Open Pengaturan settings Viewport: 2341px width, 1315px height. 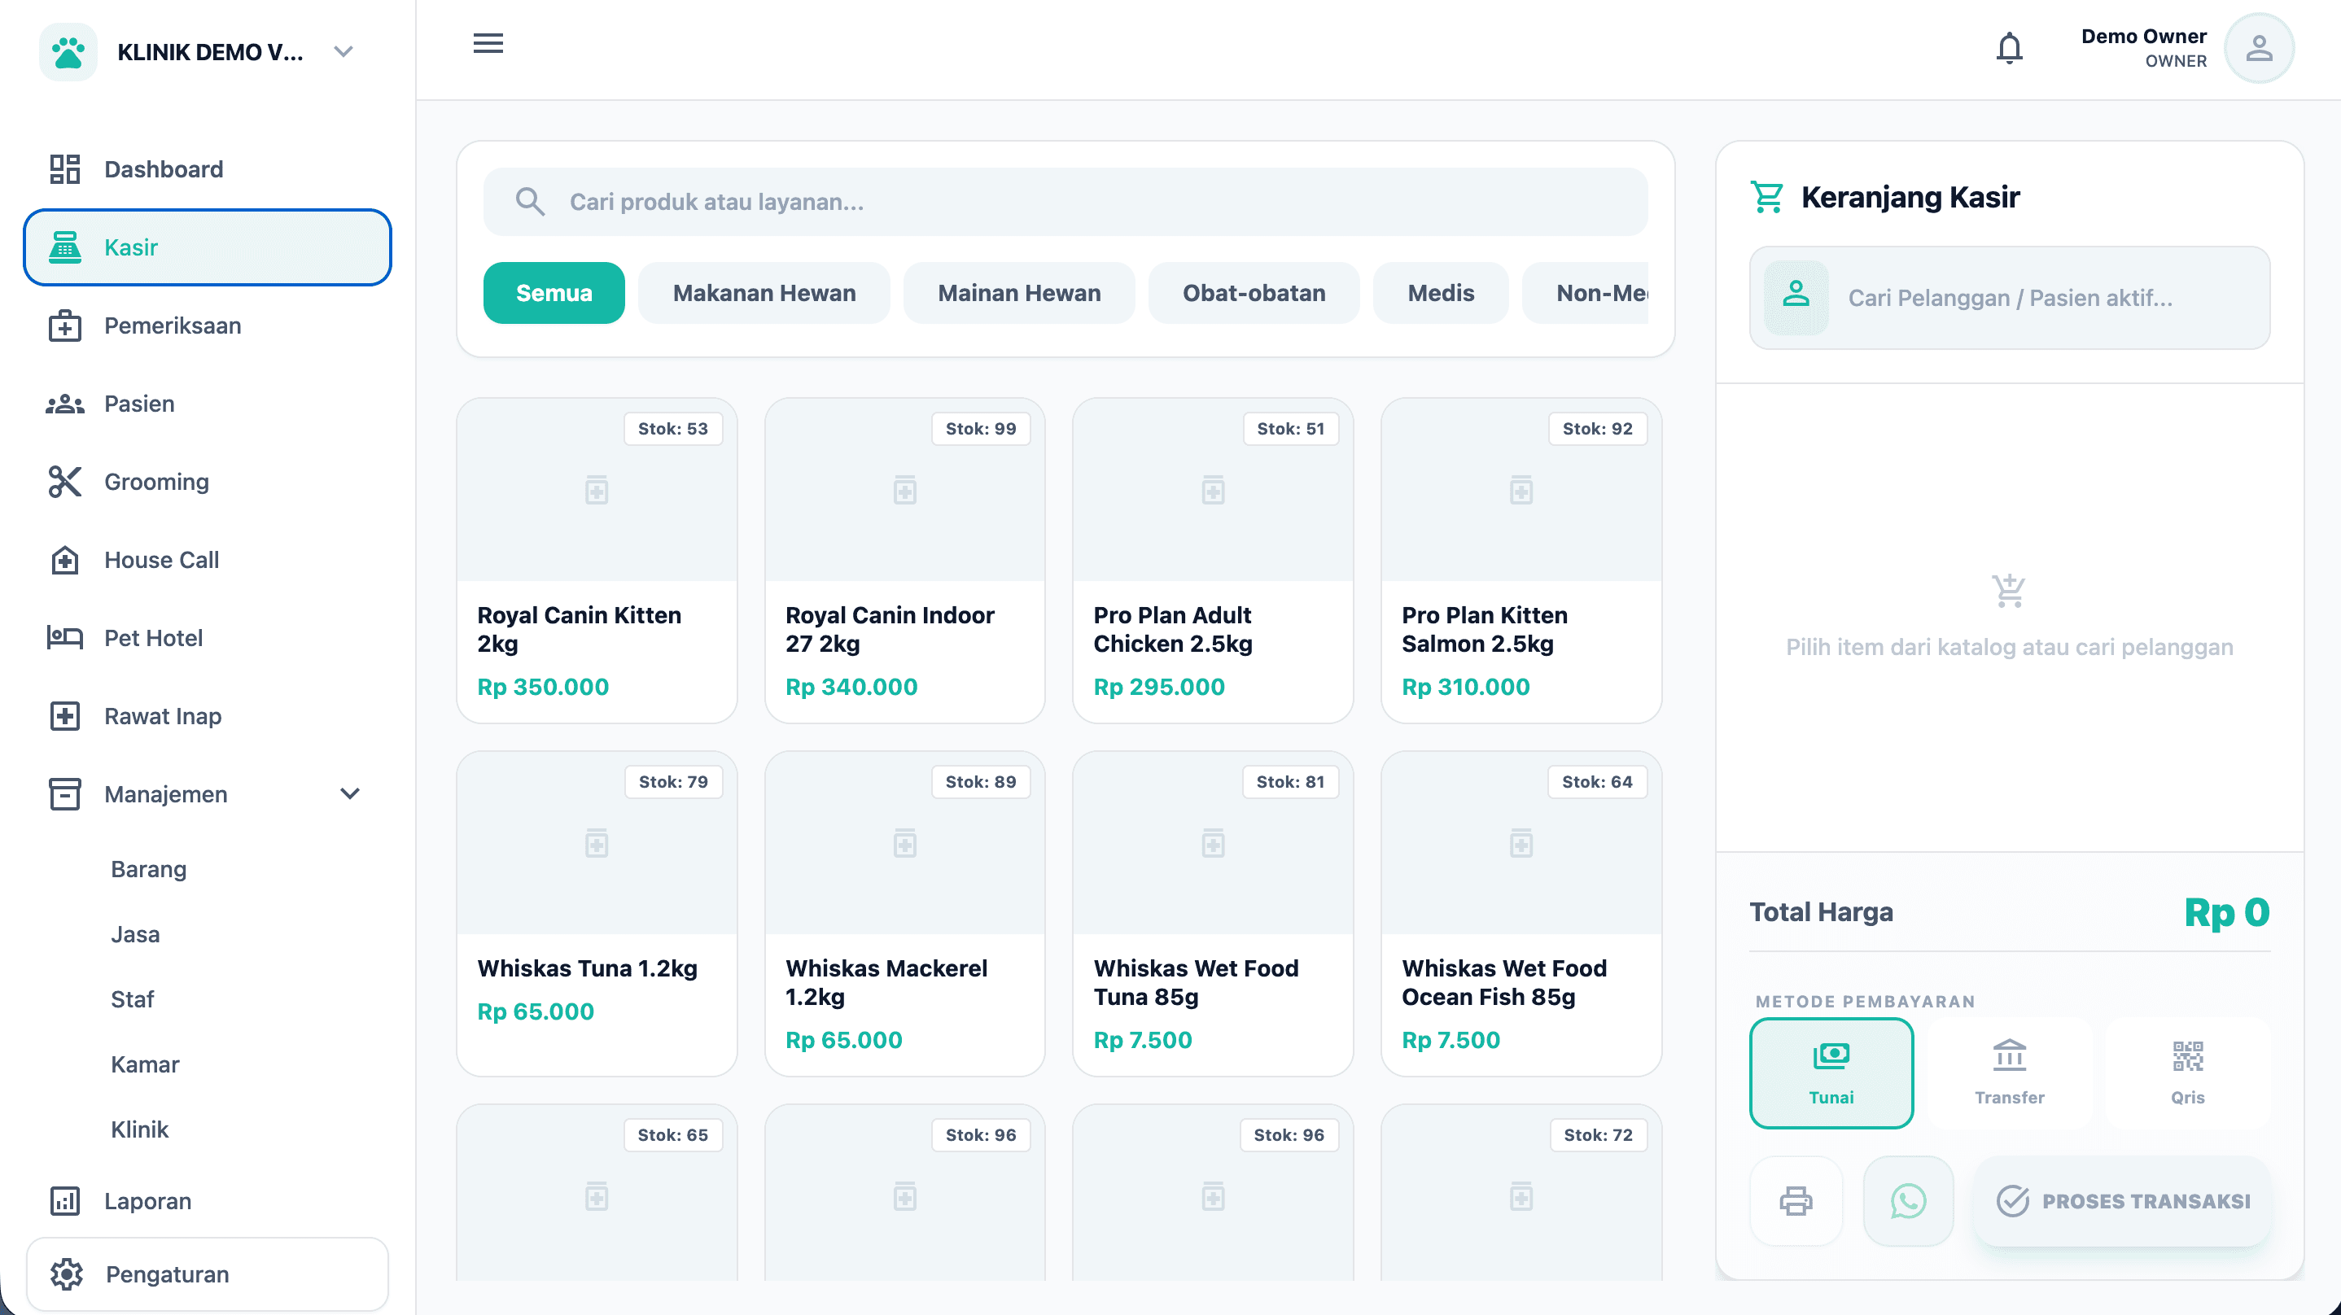pos(208,1274)
